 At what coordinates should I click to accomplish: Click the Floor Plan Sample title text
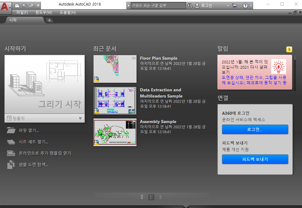pos(159,58)
